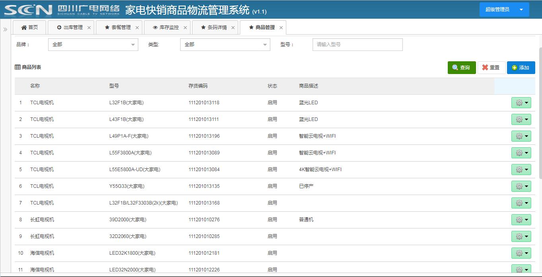Close the 条码详情 tab
Screen dimensions: 542x277
(233, 28)
